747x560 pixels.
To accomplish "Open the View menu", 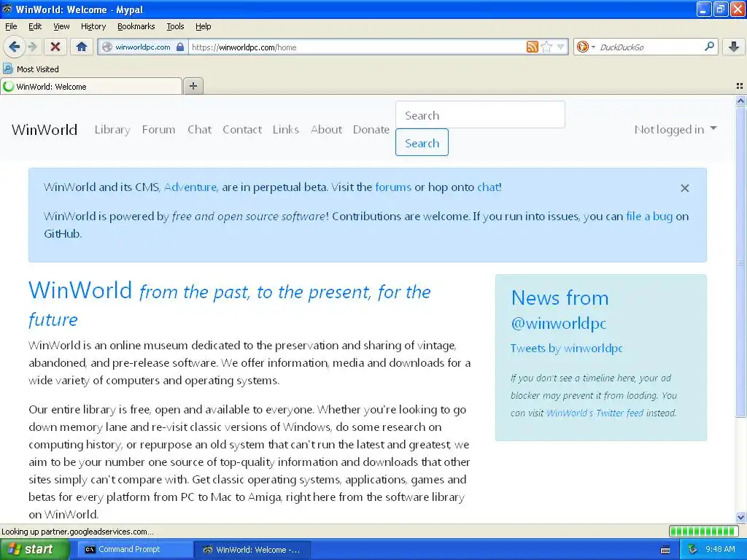I will [61, 26].
